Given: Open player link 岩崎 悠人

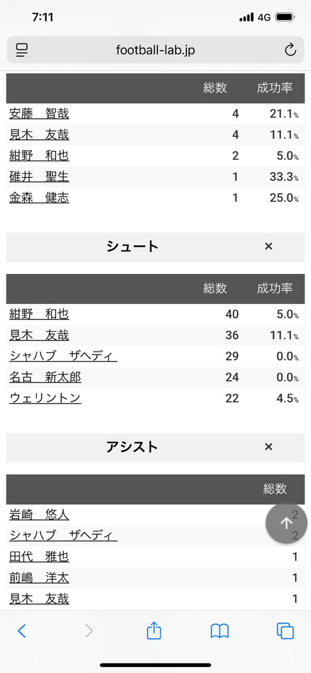Looking at the screenshot, I should [x=39, y=515].
